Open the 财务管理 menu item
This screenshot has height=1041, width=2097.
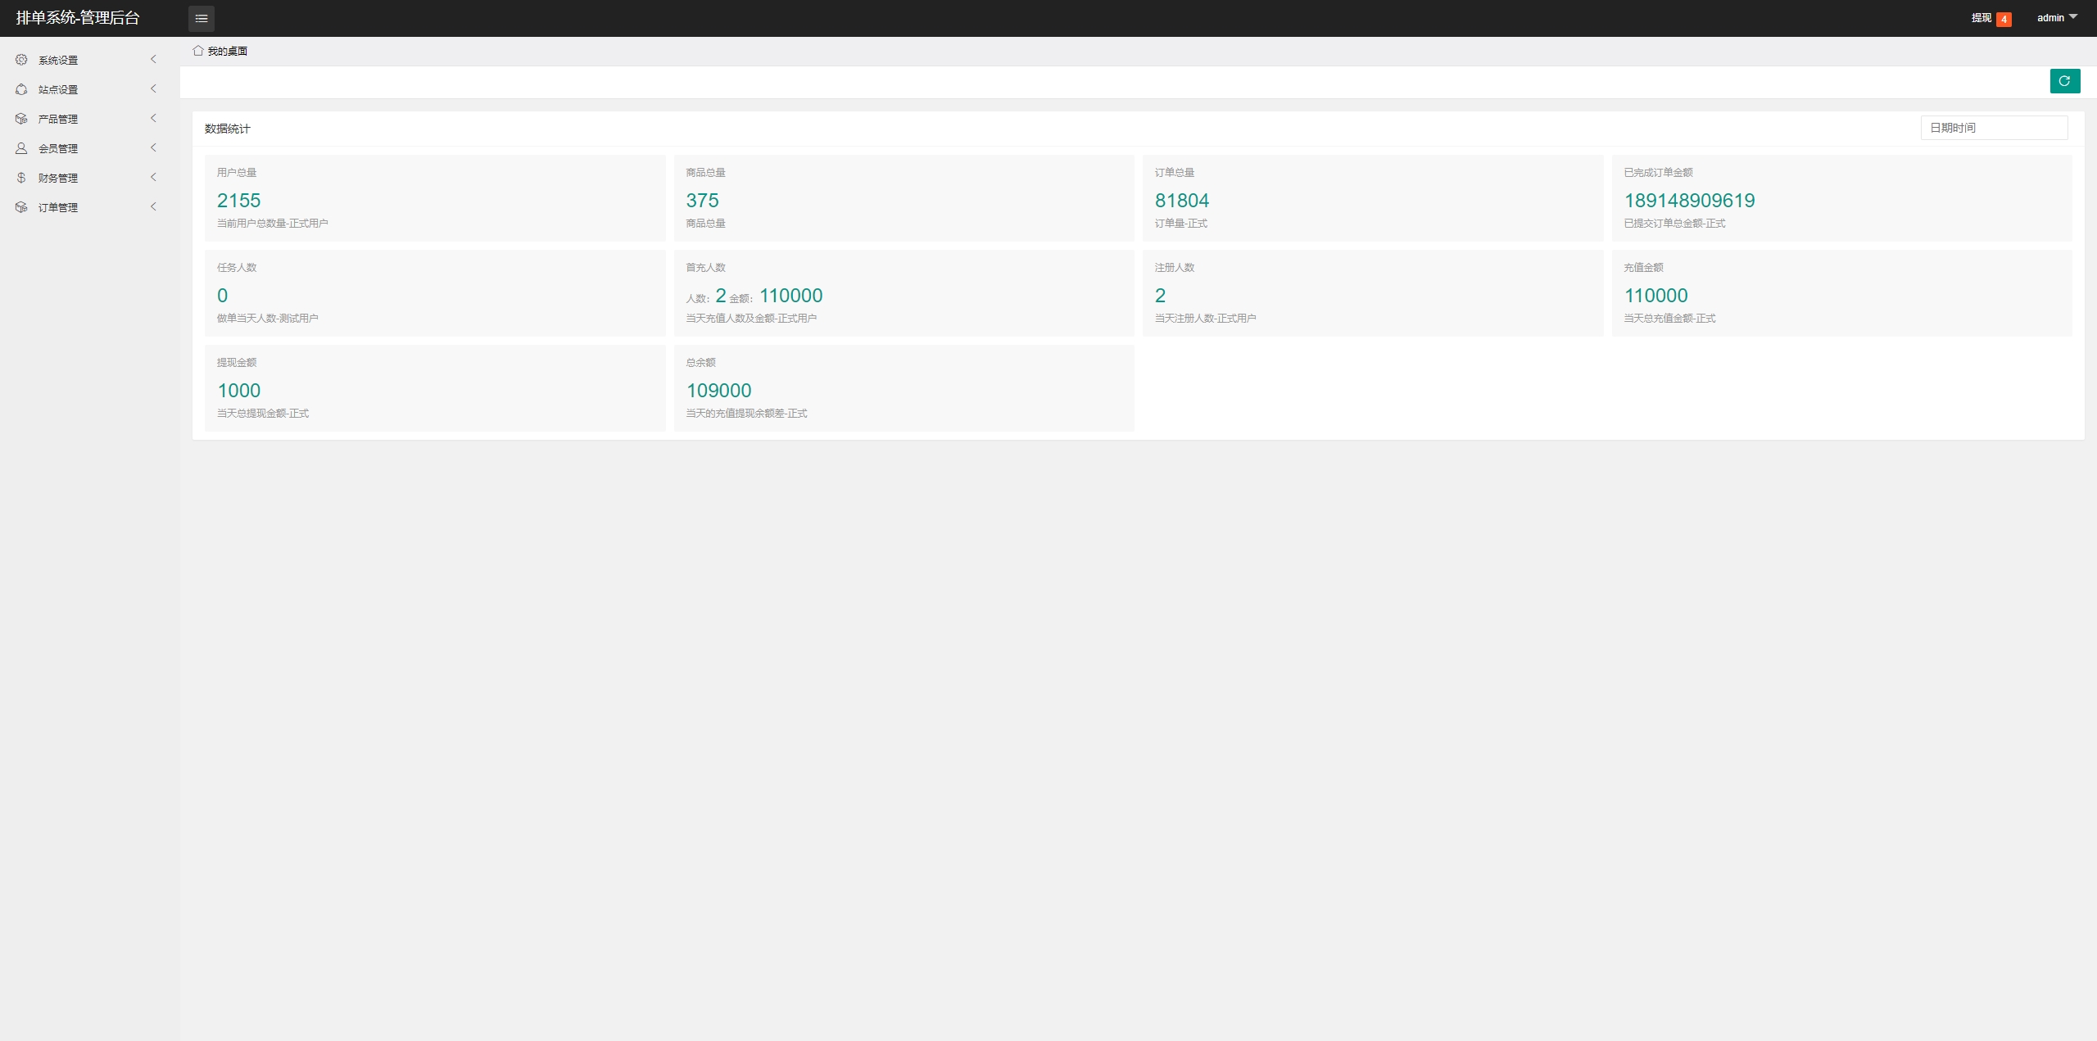58,178
